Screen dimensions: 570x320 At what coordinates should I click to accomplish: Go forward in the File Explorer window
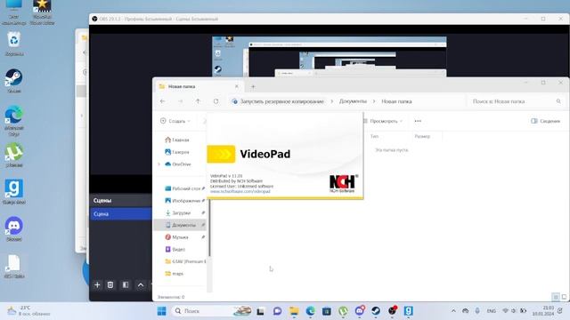(x=180, y=101)
